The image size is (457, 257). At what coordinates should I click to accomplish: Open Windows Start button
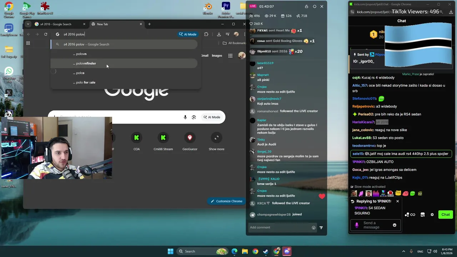pos(170,251)
